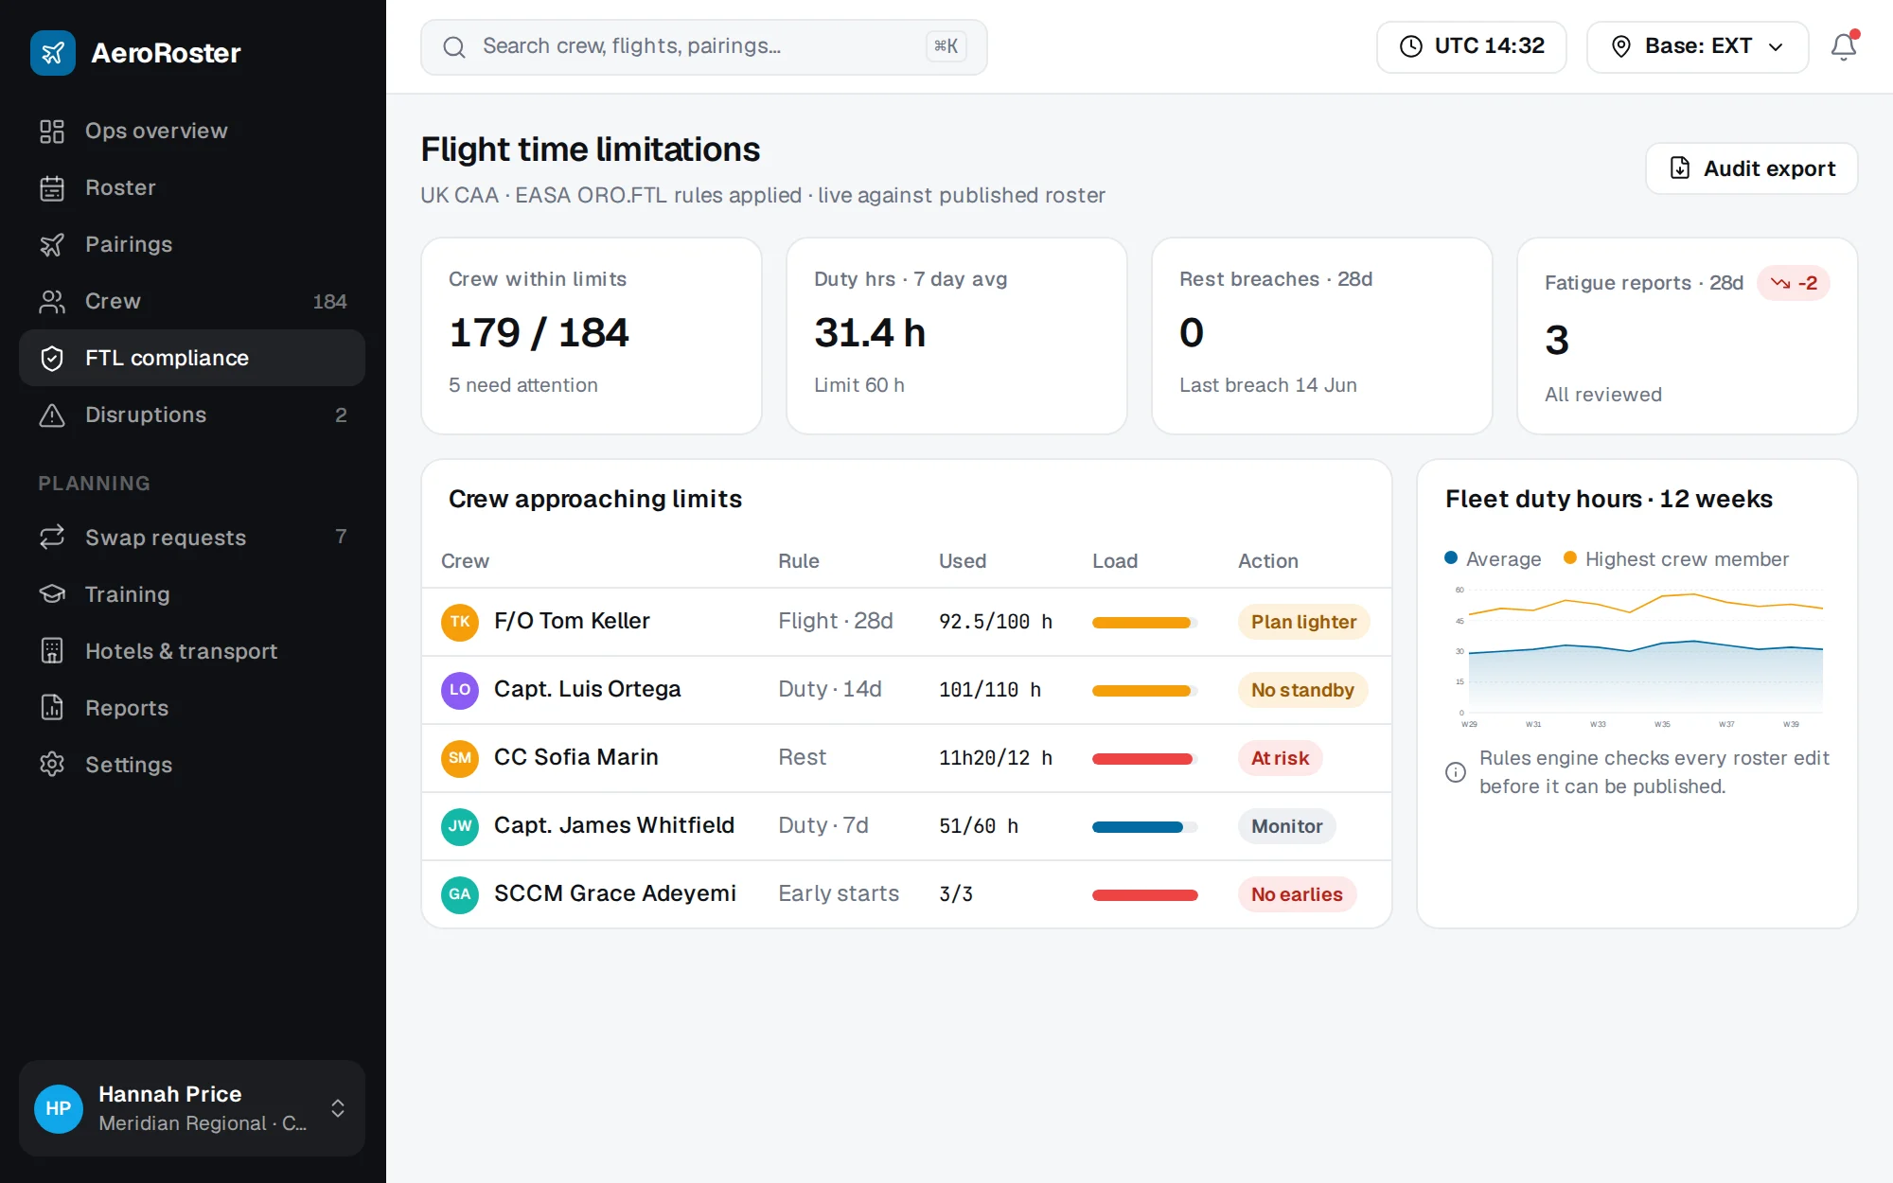This screenshot has width=1893, height=1183.
Task: Click the UTC 14:32 clock button
Action: 1471,46
